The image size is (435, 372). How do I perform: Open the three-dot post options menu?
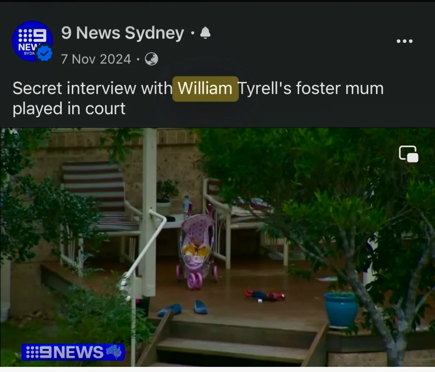[404, 41]
